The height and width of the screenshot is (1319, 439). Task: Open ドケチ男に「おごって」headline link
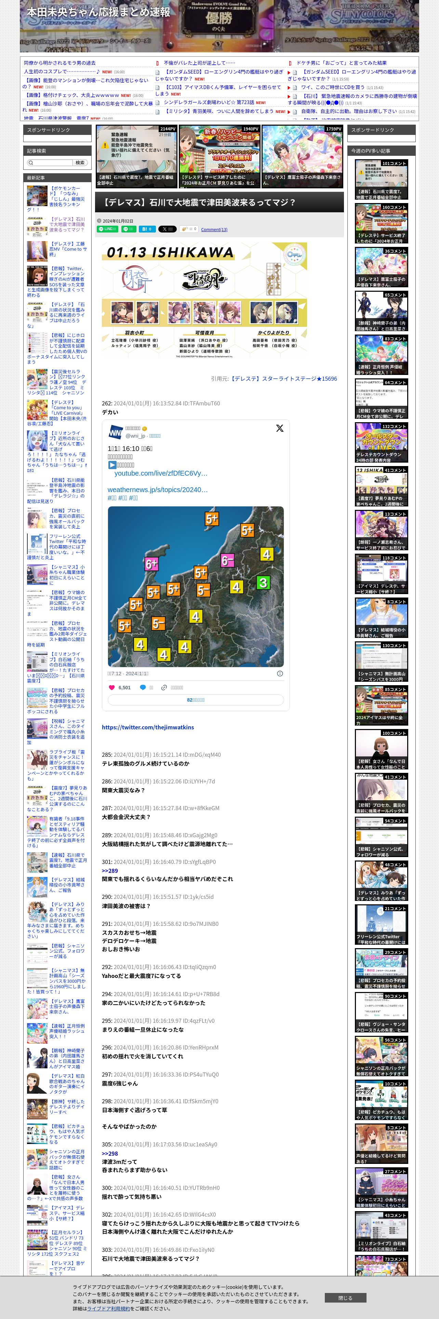click(342, 62)
